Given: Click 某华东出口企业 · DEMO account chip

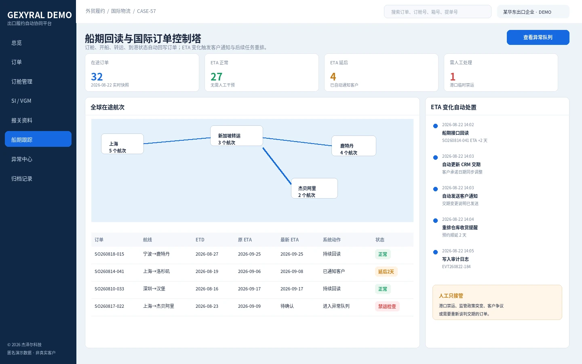Looking at the screenshot, I should pos(533,12).
